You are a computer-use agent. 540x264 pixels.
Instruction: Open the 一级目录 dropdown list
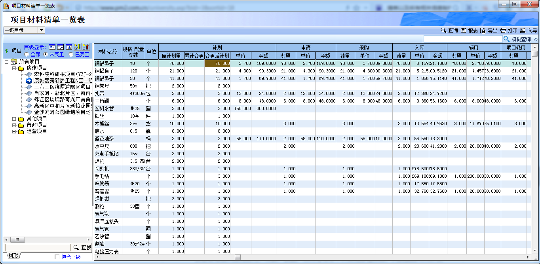[x=41, y=30]
